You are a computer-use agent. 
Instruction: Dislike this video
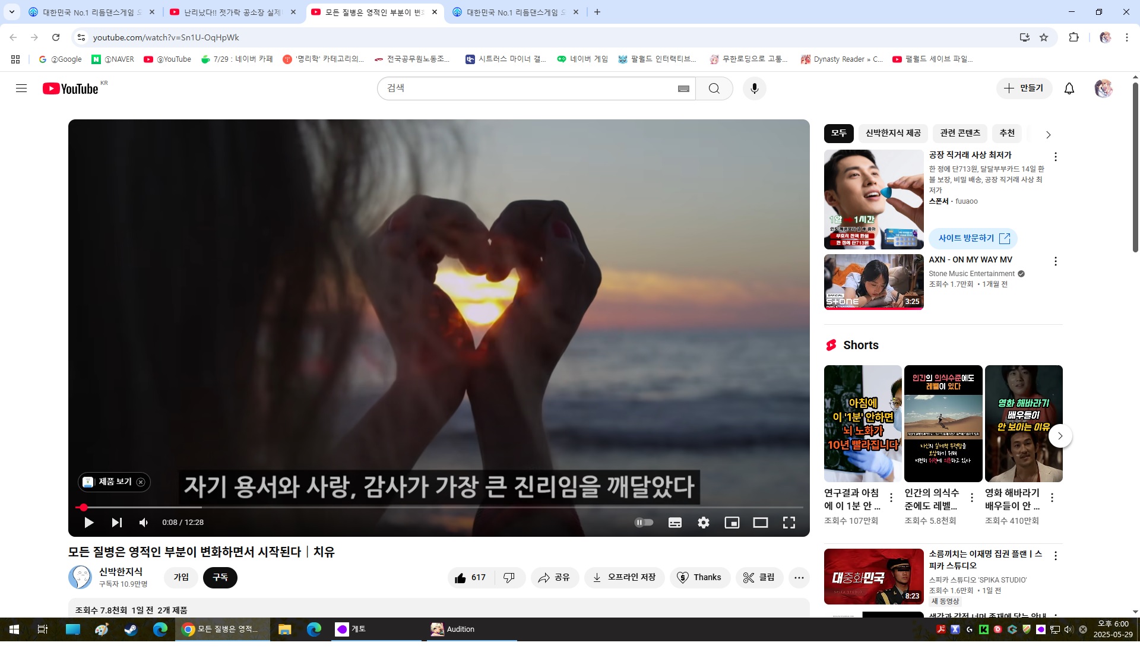pyautogui.click(x=509, y=578)
